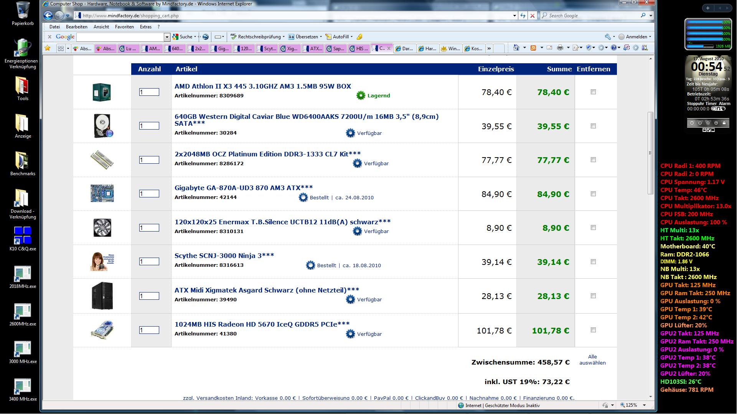This screenshot has width=737, height=414.
Task: Click the Print toolbar icon
Action: click(x=560, y=48)
